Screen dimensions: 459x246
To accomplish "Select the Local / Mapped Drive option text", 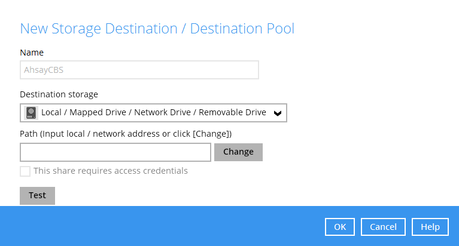I will click(84, 112).
